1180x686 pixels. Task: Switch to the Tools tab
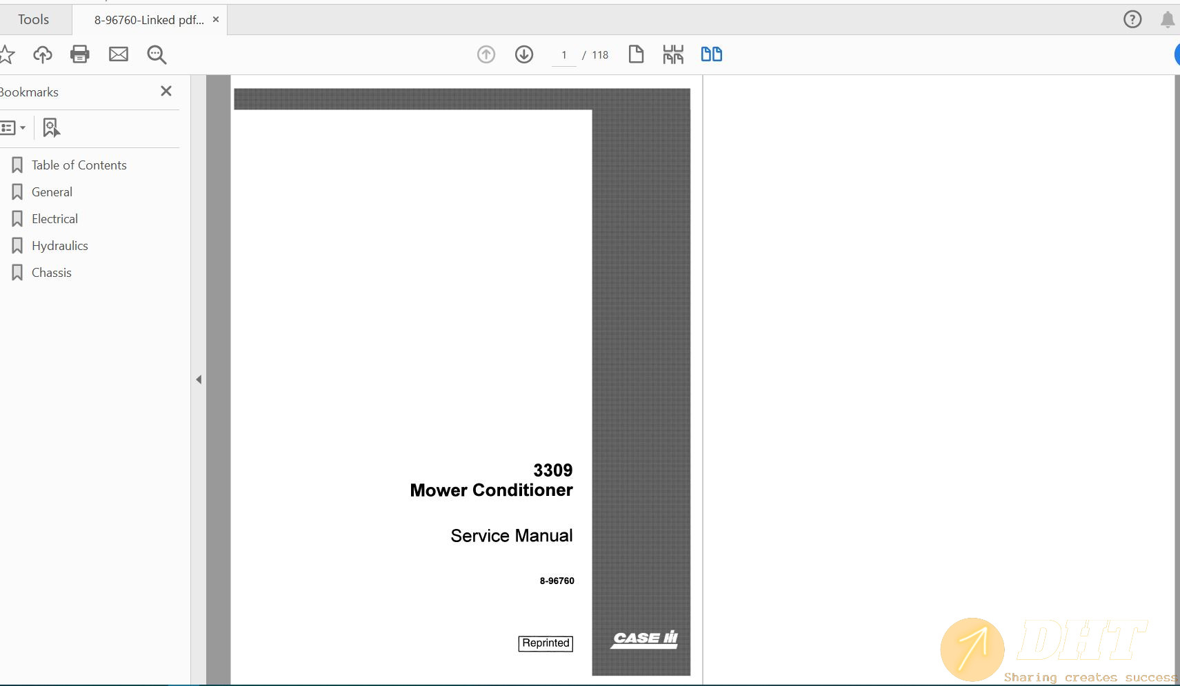coord(33,19)
